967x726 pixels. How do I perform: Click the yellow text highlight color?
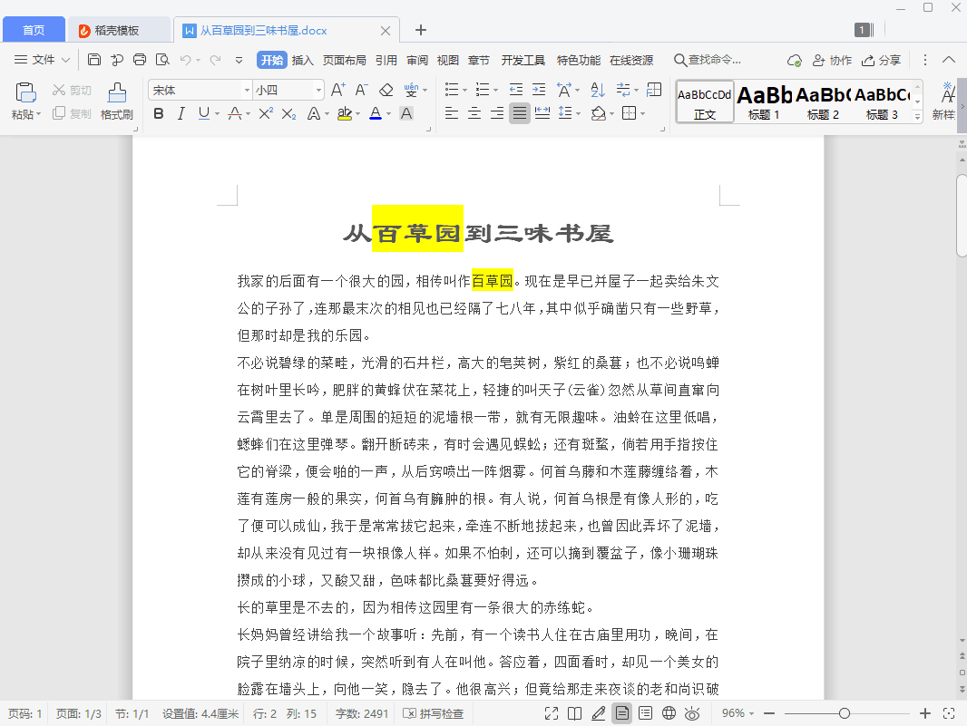click(345, 113)
